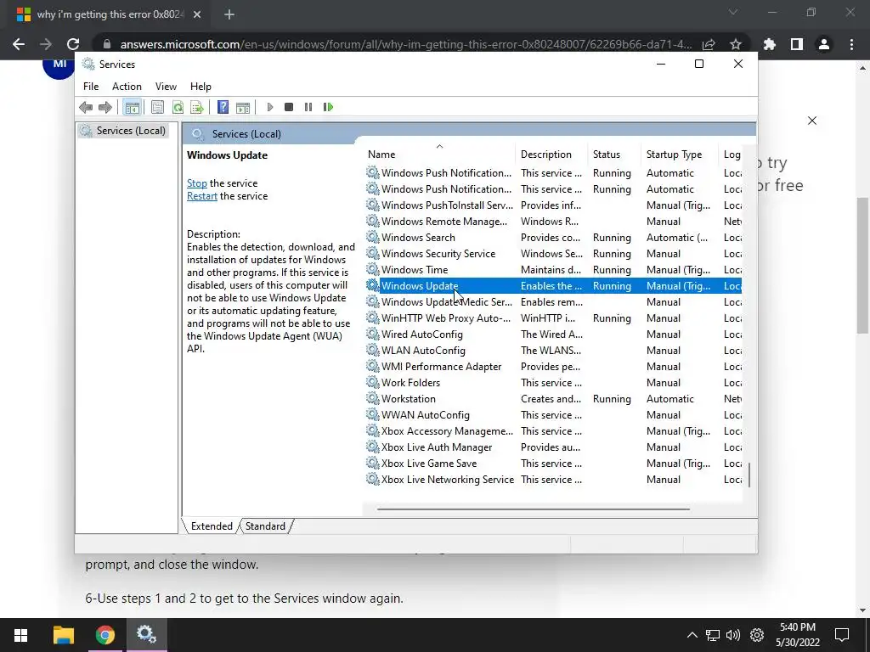Open the Windows Start menu

(20, 635)
